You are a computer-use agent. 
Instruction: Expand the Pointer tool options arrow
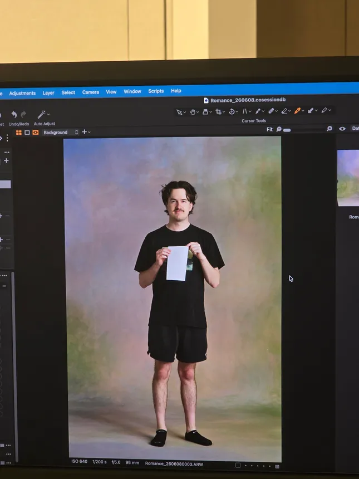click(x=185, y=112)
